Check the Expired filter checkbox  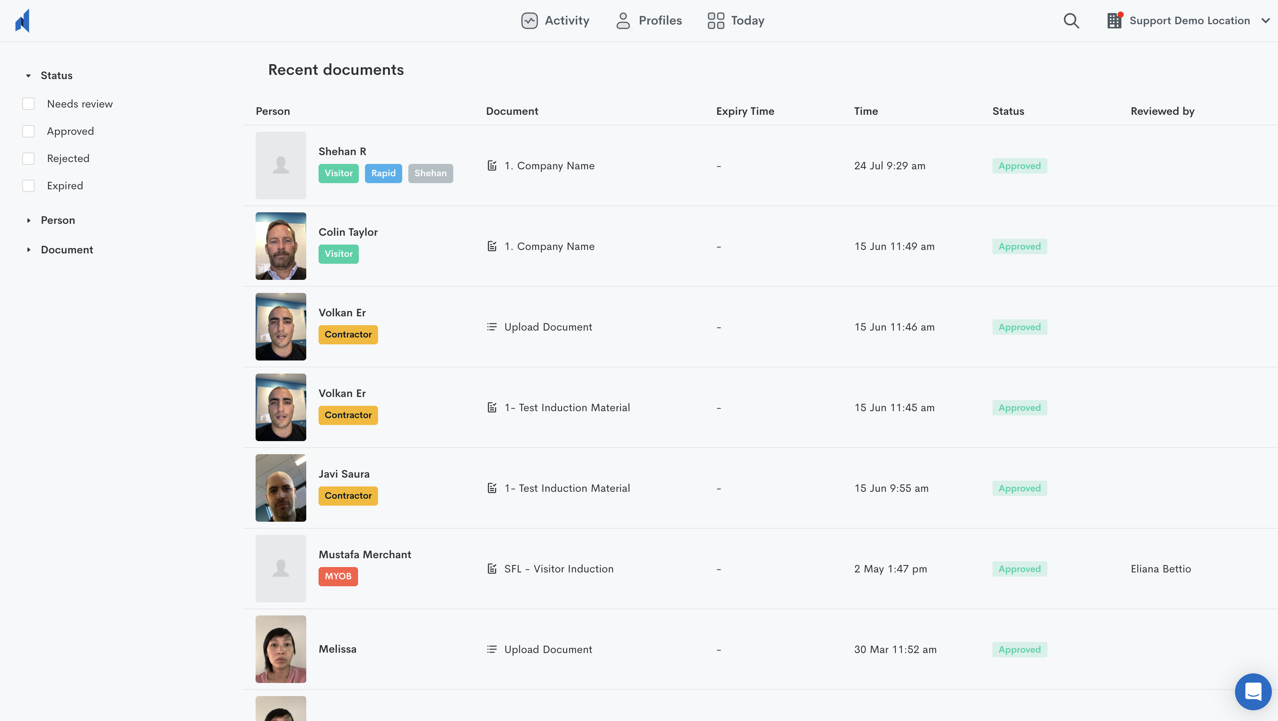[28, 185]
